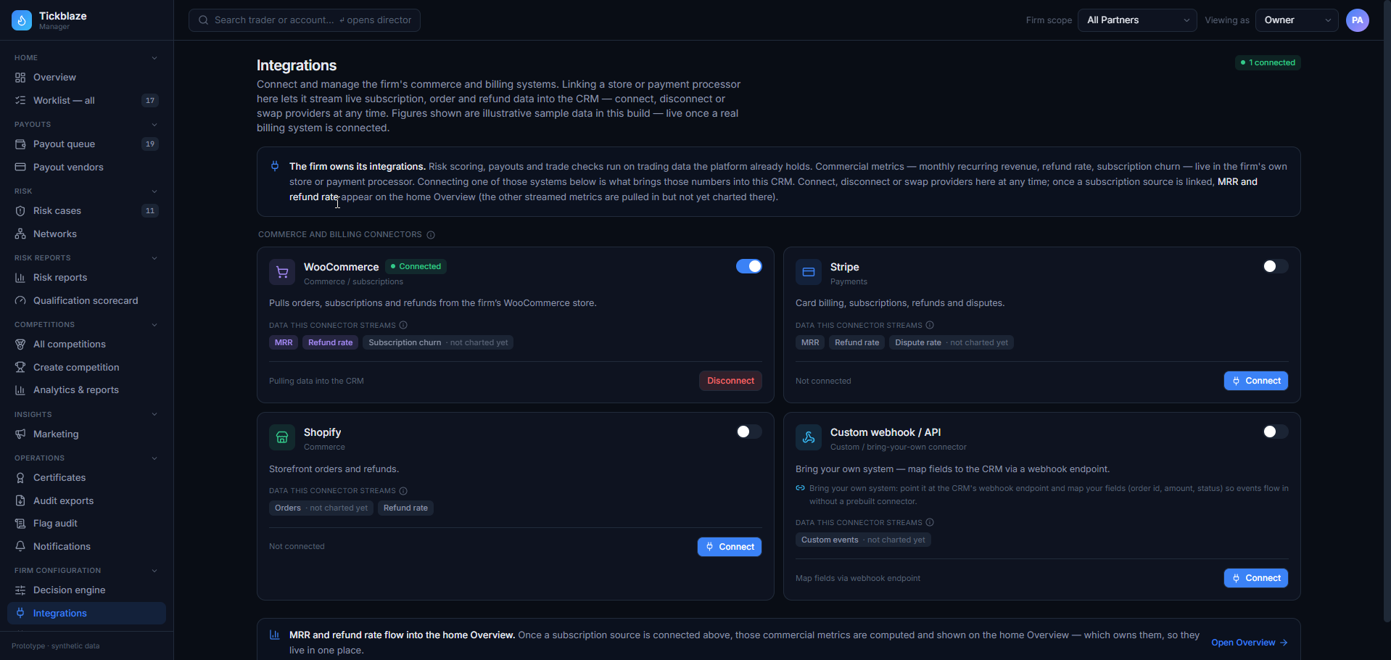
Task: Open Worklist — all in sidebar
Action: 86,101
